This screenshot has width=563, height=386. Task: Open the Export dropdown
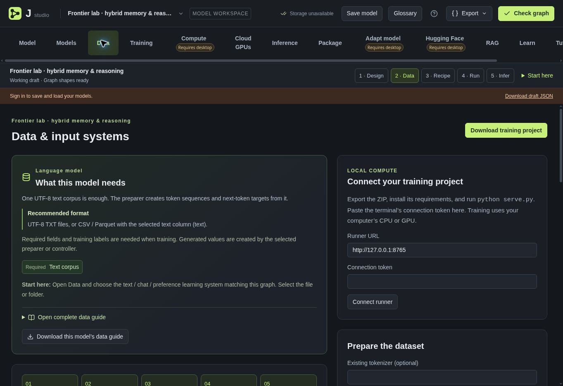(469, 13)
